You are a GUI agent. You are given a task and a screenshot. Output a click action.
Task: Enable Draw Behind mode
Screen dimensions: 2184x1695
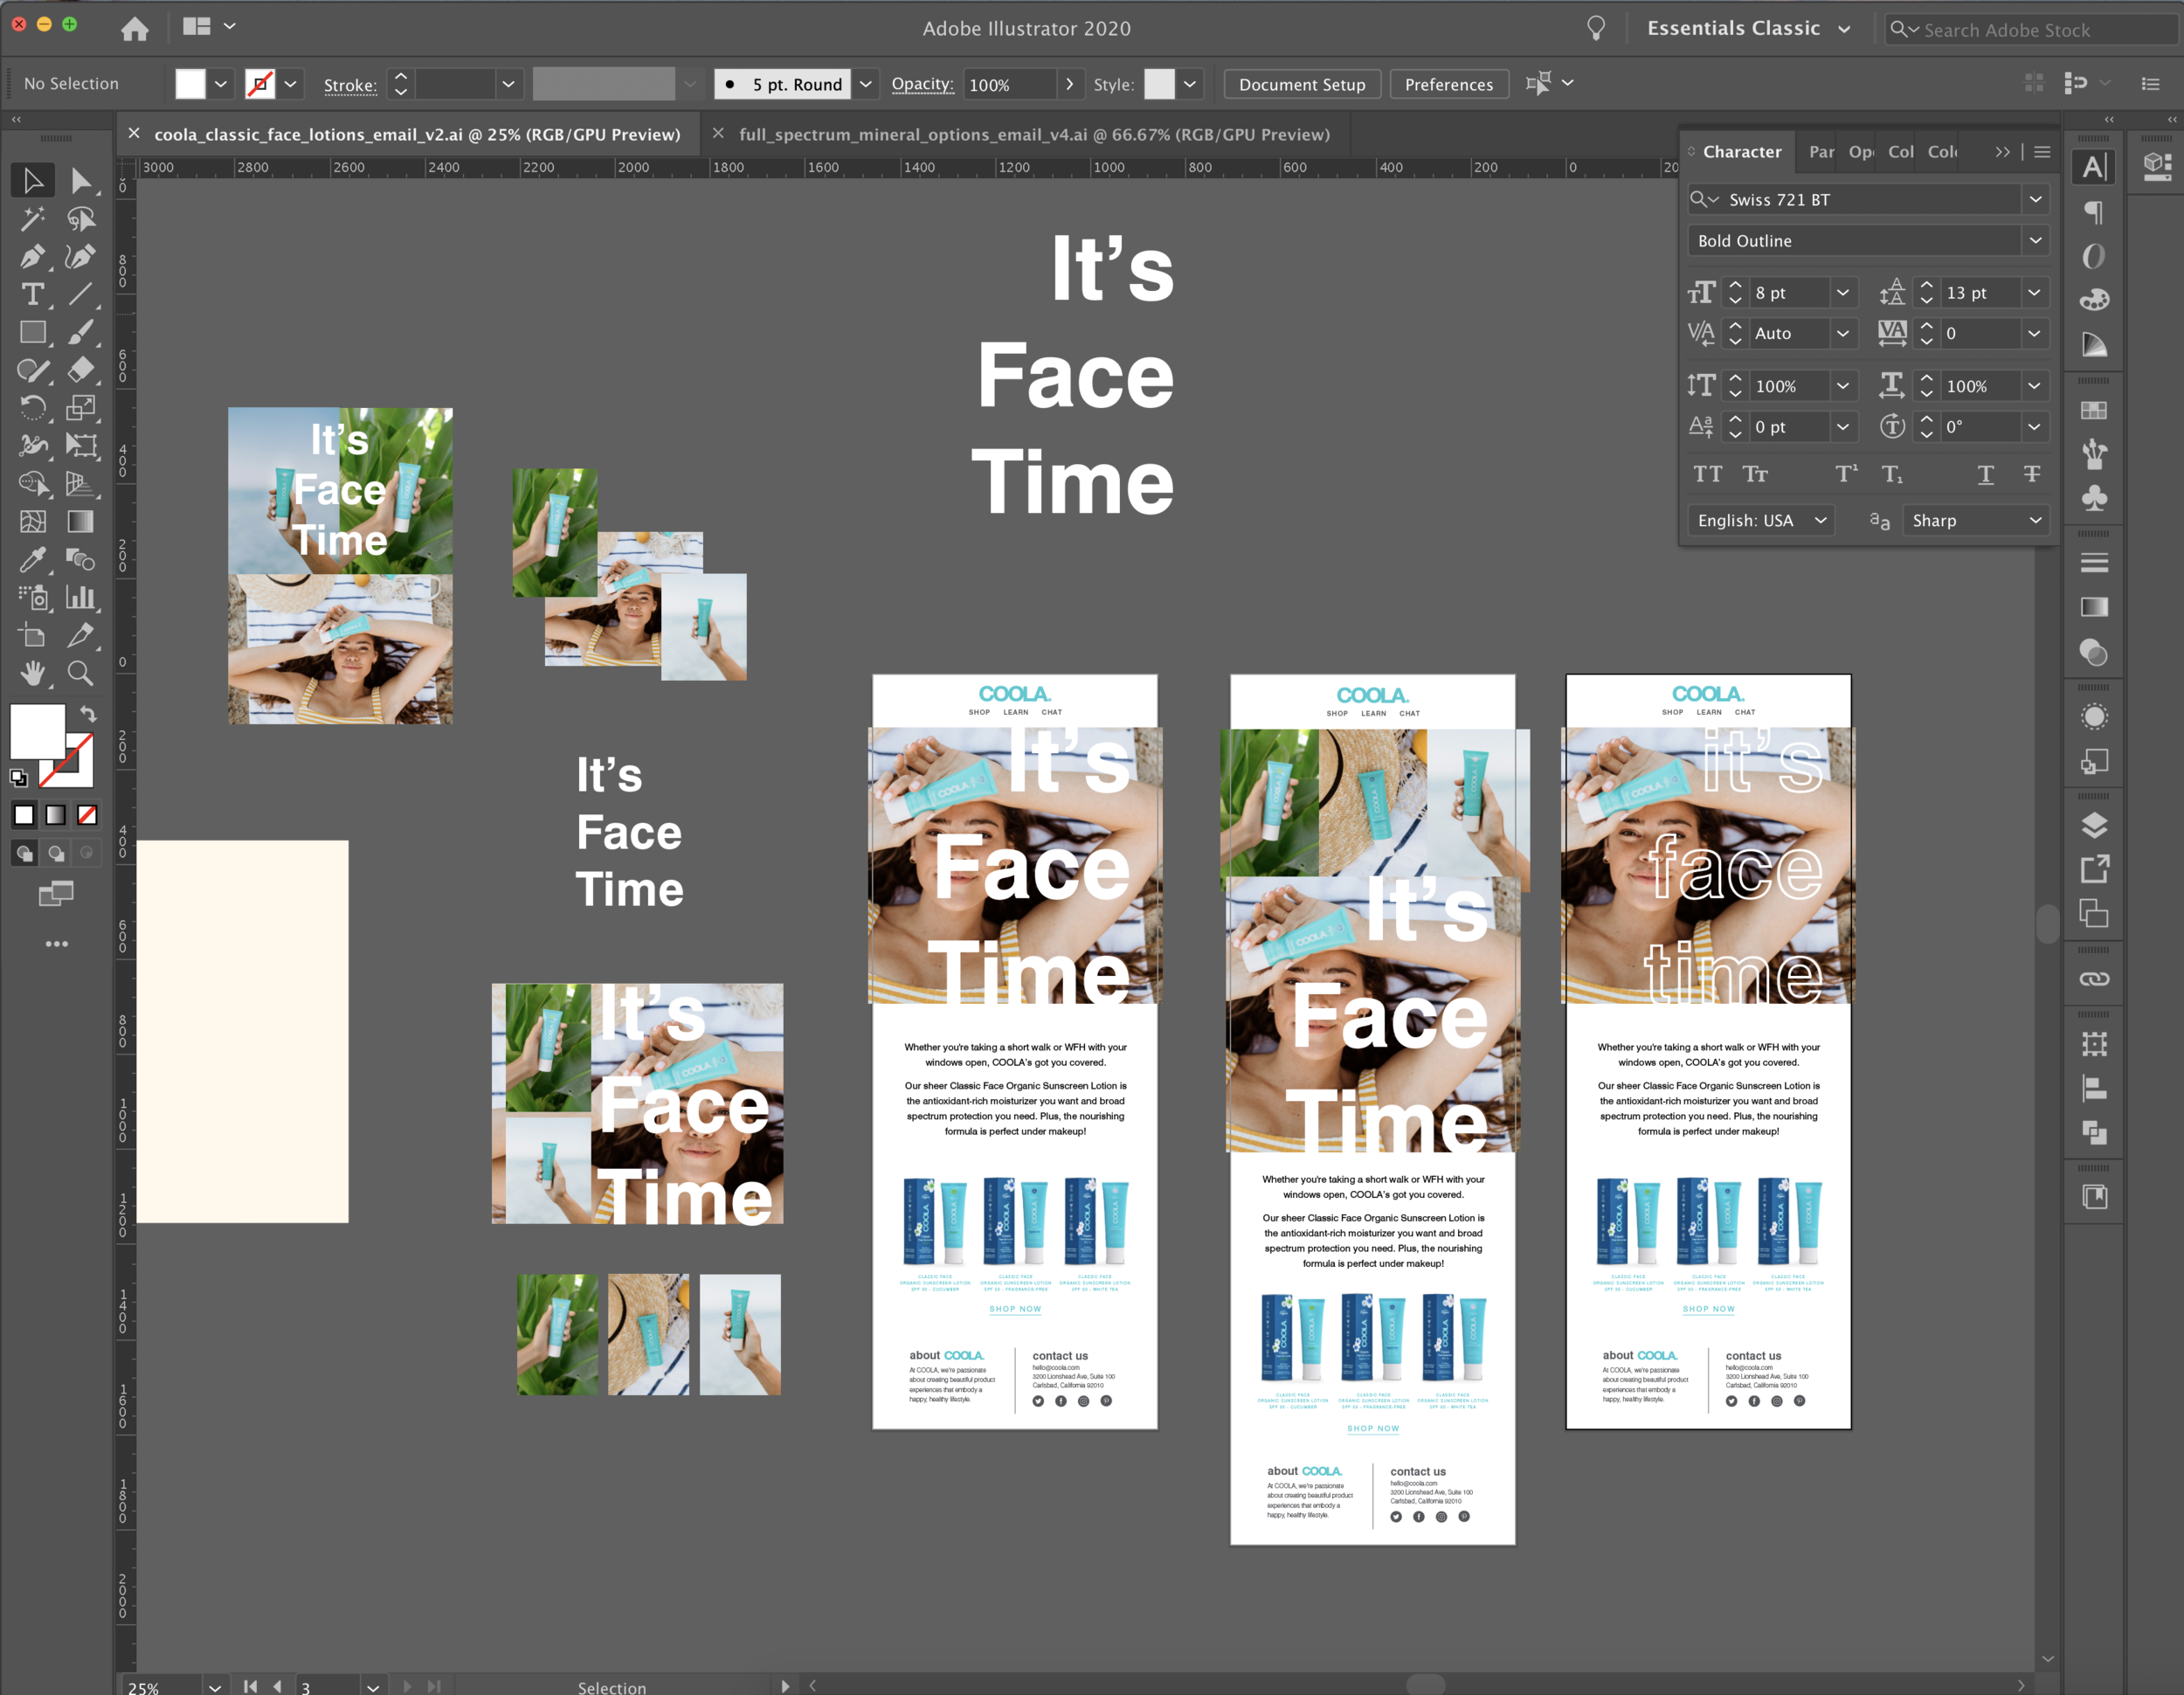click(56, 853)
